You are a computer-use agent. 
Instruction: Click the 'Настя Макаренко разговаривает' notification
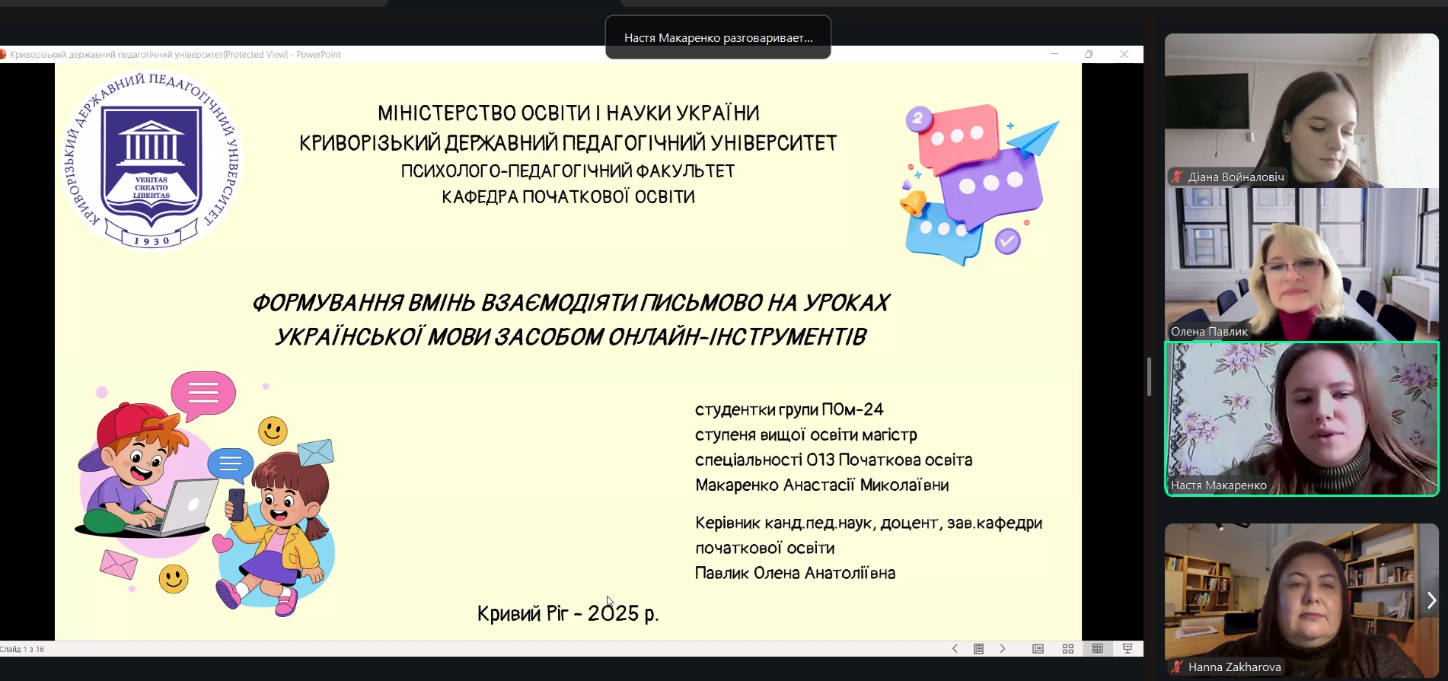(718, 37)
